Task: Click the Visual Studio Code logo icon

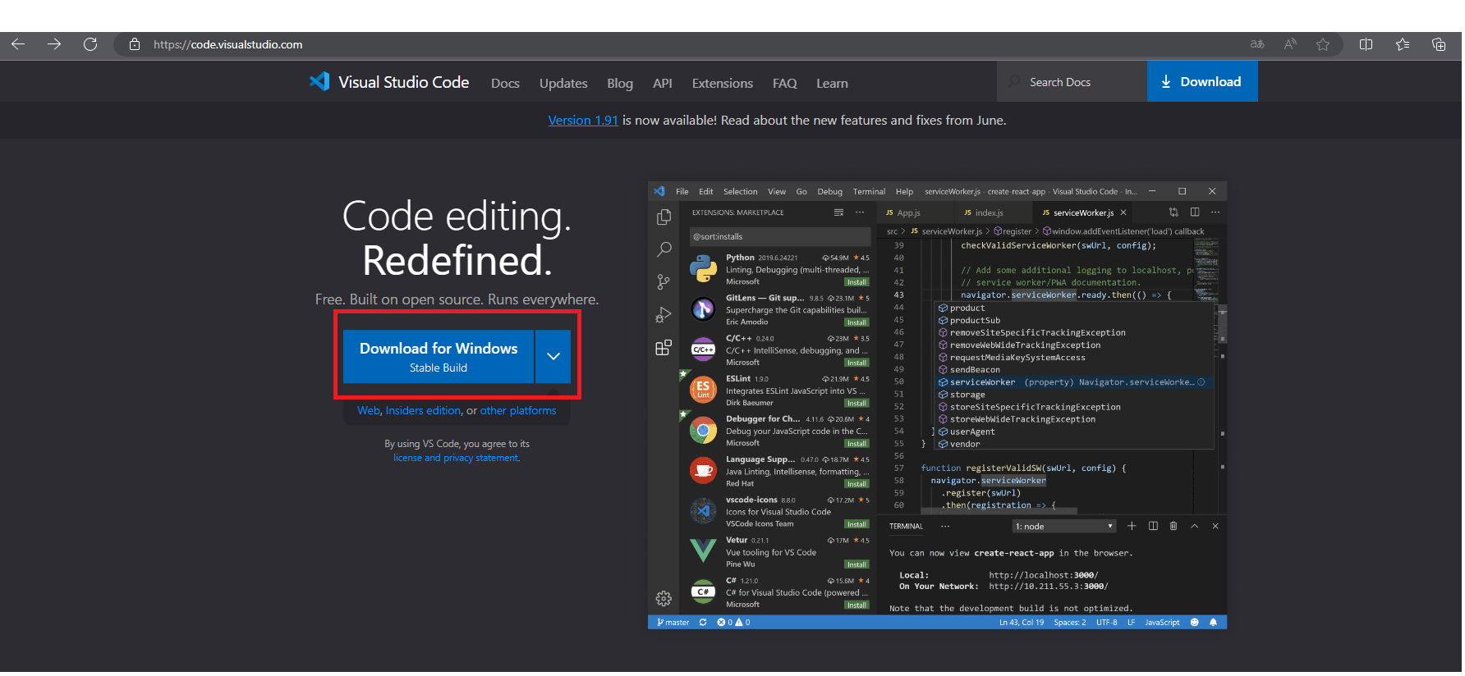Action: click(319, 81)
